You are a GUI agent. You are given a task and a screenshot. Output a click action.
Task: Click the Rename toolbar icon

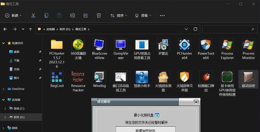72,16
